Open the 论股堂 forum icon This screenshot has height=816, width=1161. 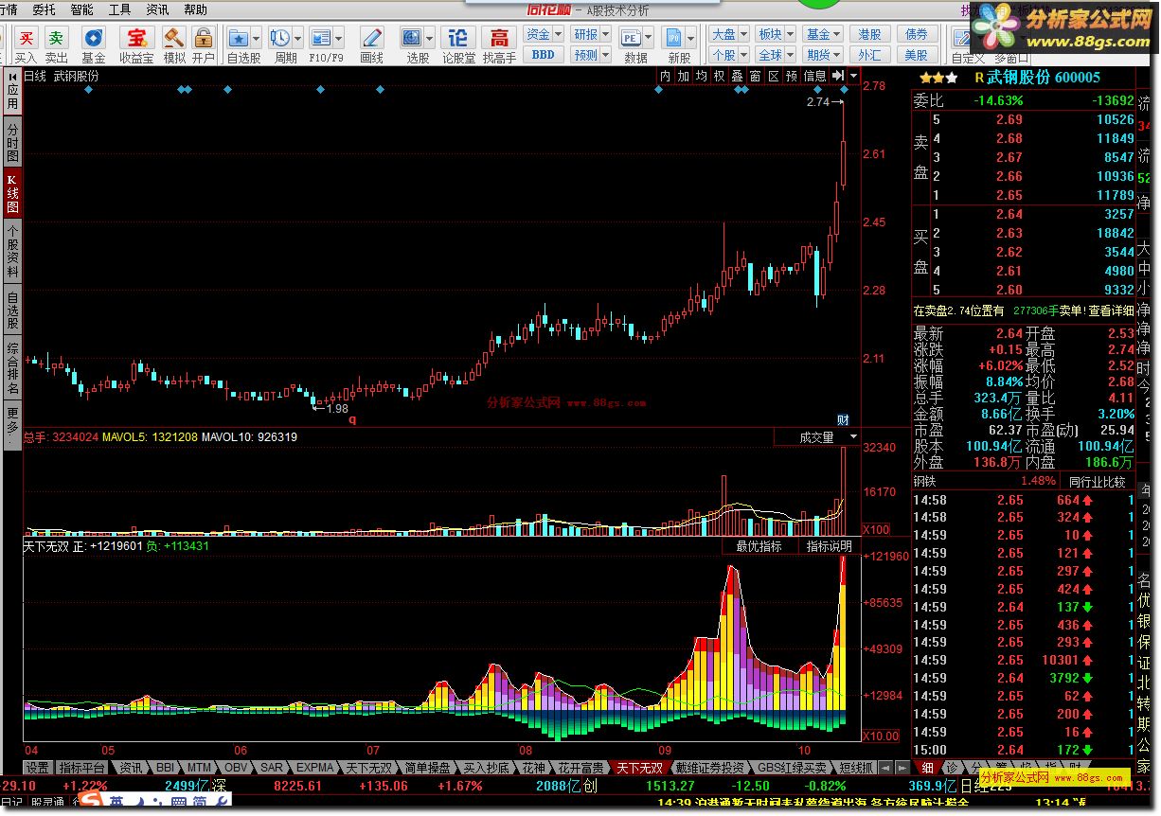click(x=458, y=38)
